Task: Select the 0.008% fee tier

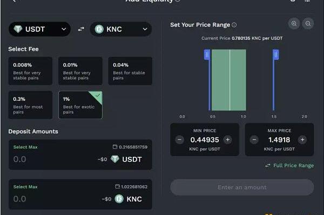Action: pyautogui.click(x=30, y=71)
